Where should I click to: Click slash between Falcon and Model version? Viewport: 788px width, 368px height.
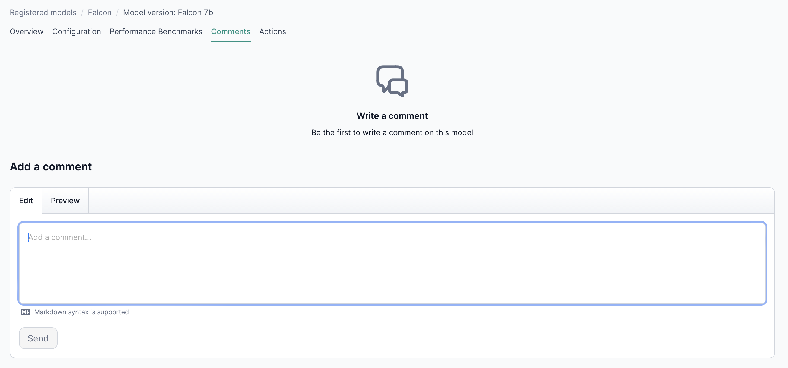click(117, 12)
